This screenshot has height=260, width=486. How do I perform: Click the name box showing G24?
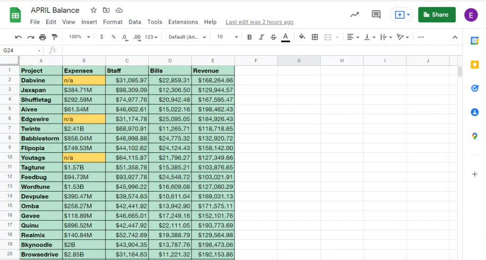pyautogui.click(x=22, y=50)
